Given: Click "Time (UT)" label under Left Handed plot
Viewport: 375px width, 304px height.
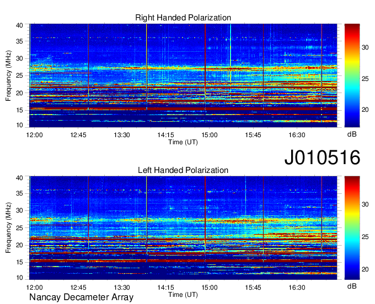Looking at the screenshot, I should click(183, 295).
